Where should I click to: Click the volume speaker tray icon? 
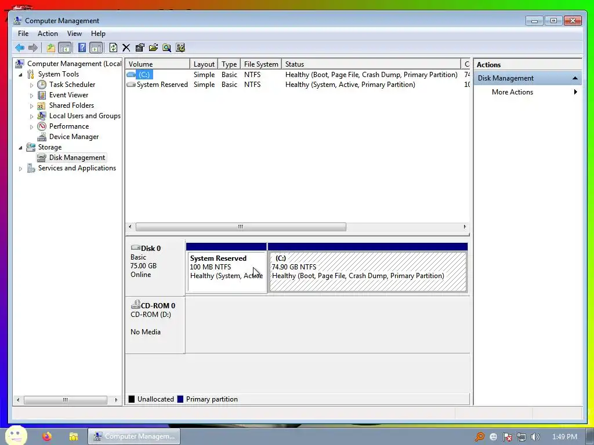tap(535, 437)
